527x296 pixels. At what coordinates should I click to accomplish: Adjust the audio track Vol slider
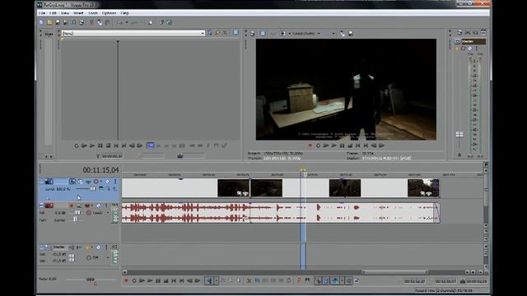[x=77, y=213]
